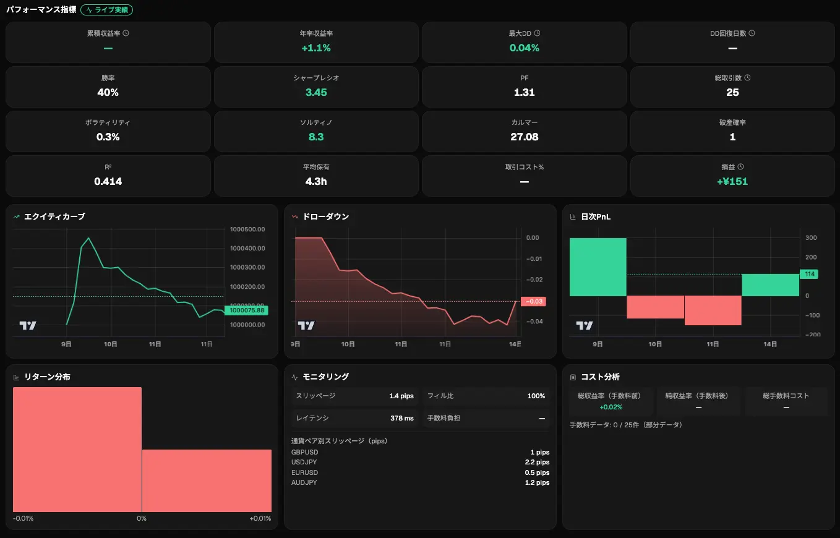Click the clock icon beside 最大DD
The image size is (840, 538).
(x=537, y=33)
